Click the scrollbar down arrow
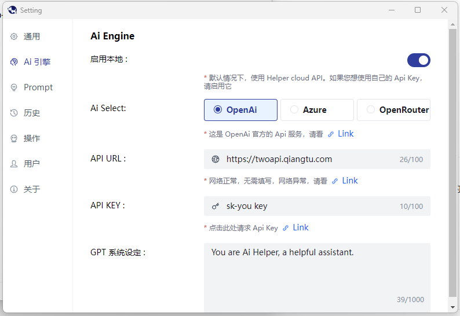The width and height of the screenshot is (460, 316). 452,307
